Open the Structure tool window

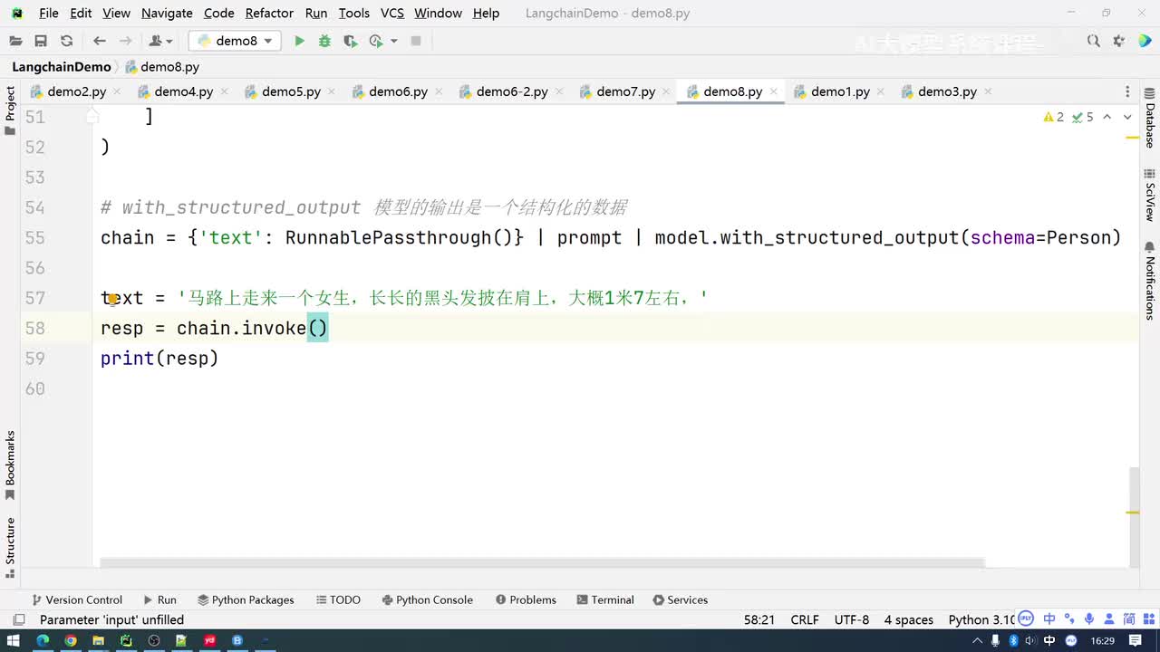pos(10,548)
